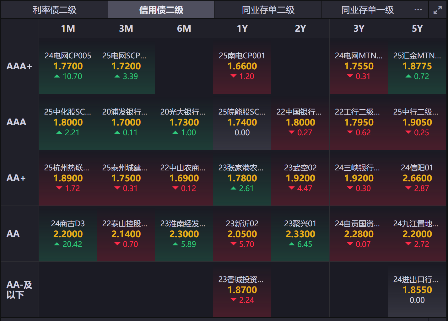Open the 25皖能股SC bond cell

click(x=242, y=122)
